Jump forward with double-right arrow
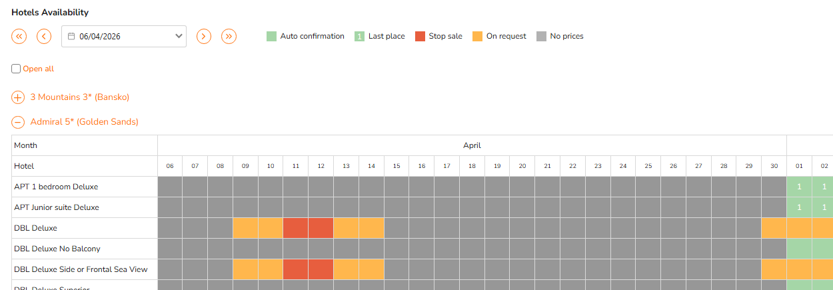Screen dimensions: 833x290 [229, 37]
